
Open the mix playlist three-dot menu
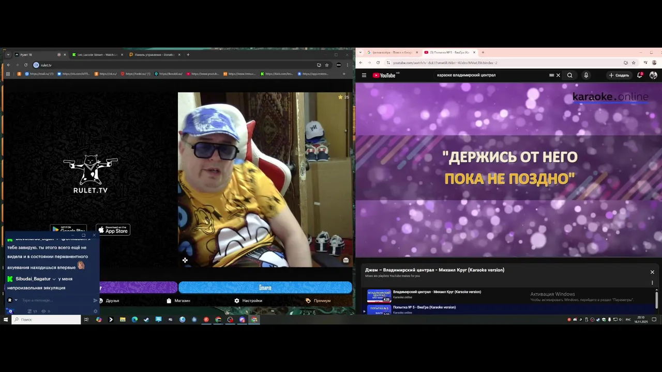point(652,283)
